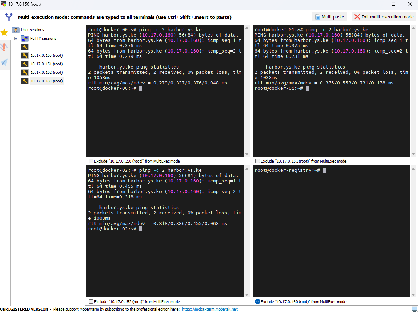The image size is (418, 312).
Task: Click the rtt line in docker-02 terminal
Action: [x=158, y=224]
